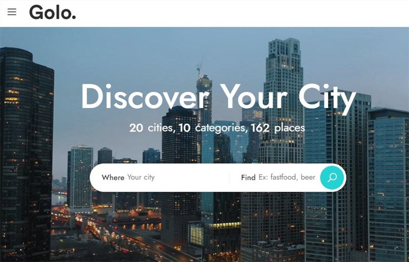Select the word 'City' in the headline
Viewport: 409px width, 262px height.
(x=327, y=99)
